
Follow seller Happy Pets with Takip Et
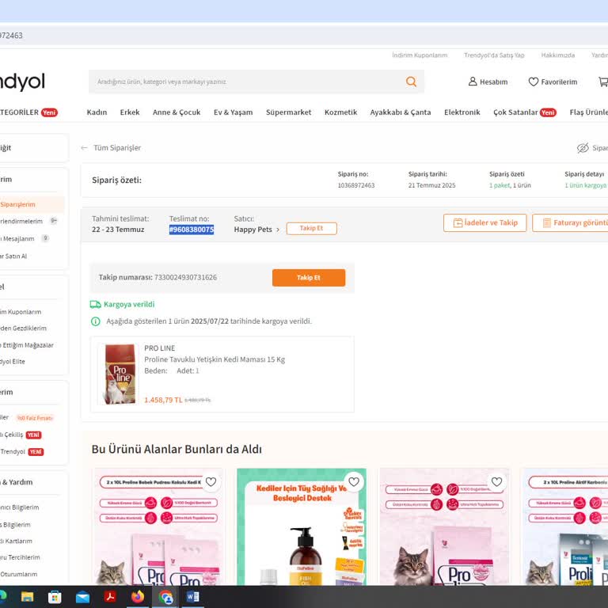(x=311, y=228)
